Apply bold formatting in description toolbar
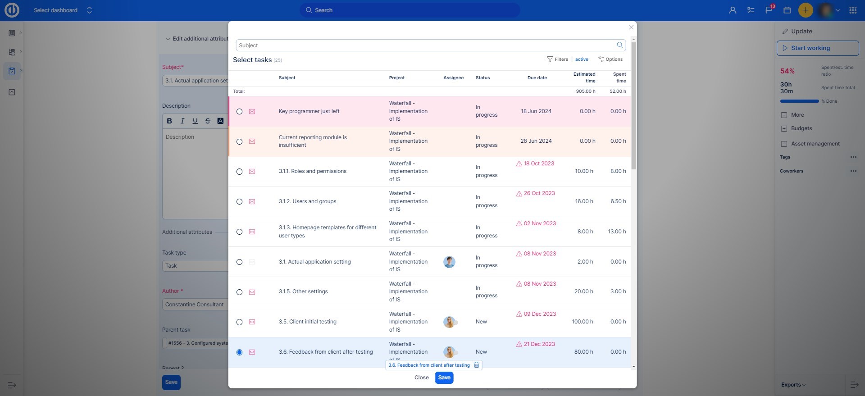 tap(169, 121)
